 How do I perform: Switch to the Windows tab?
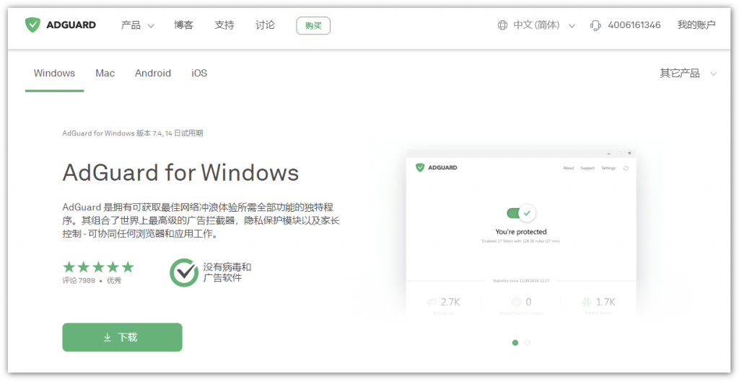coord(54,73)
